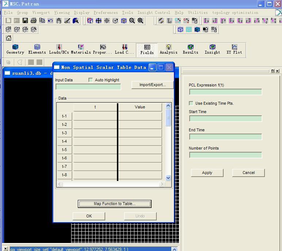Screen dimensions: 282x251
Task: Click the Print icon in toolbar
Action: pos(34,21)
